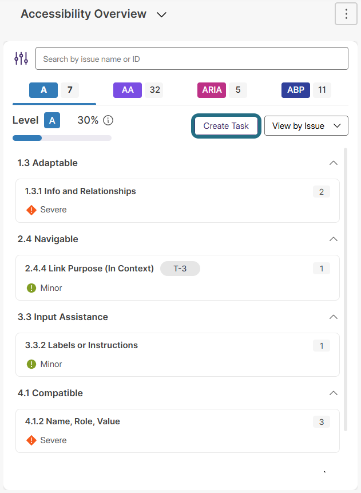Click the 32 count beside AA tab
Viewport: 361px width, 493px height.
click(x=154, y=90)
